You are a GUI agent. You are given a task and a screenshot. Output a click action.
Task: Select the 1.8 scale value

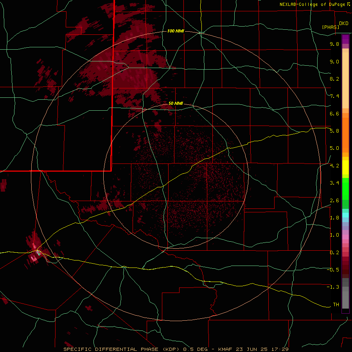click(x=334, y=218)
